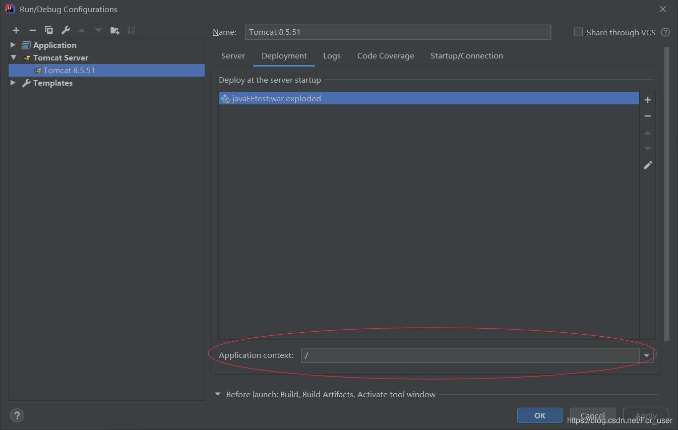This screenshot has width=678, height=430.
Task: Open the Startup/Connection tab
Action: [467, 55]
